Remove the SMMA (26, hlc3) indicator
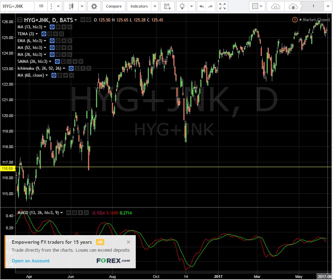 pyautogui.click(x=81, y=61)
